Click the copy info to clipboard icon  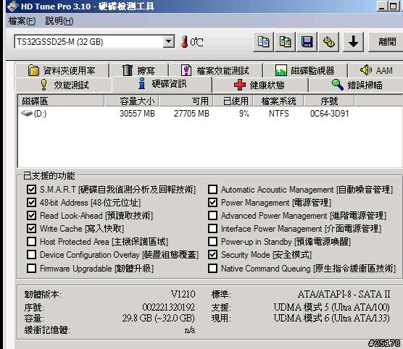263,42
